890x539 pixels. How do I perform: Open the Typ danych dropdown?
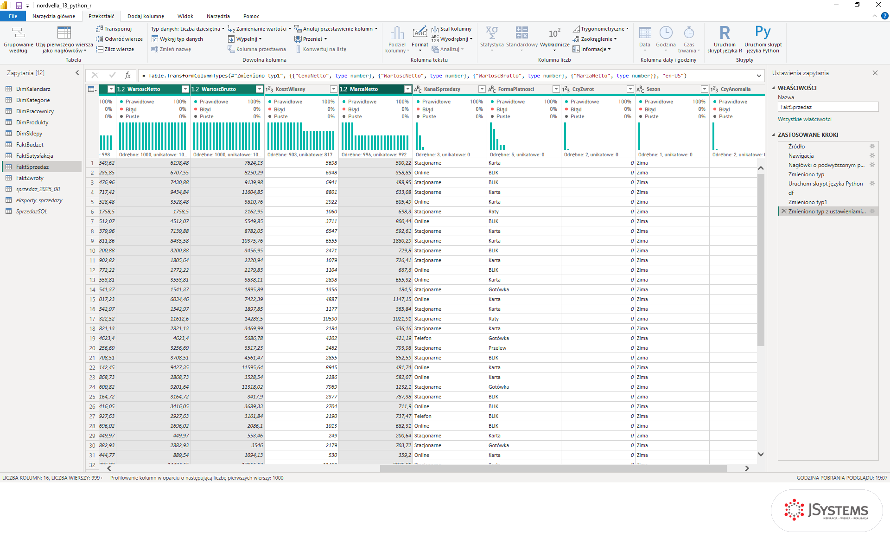pyautogui.click(x=187, y=29)
